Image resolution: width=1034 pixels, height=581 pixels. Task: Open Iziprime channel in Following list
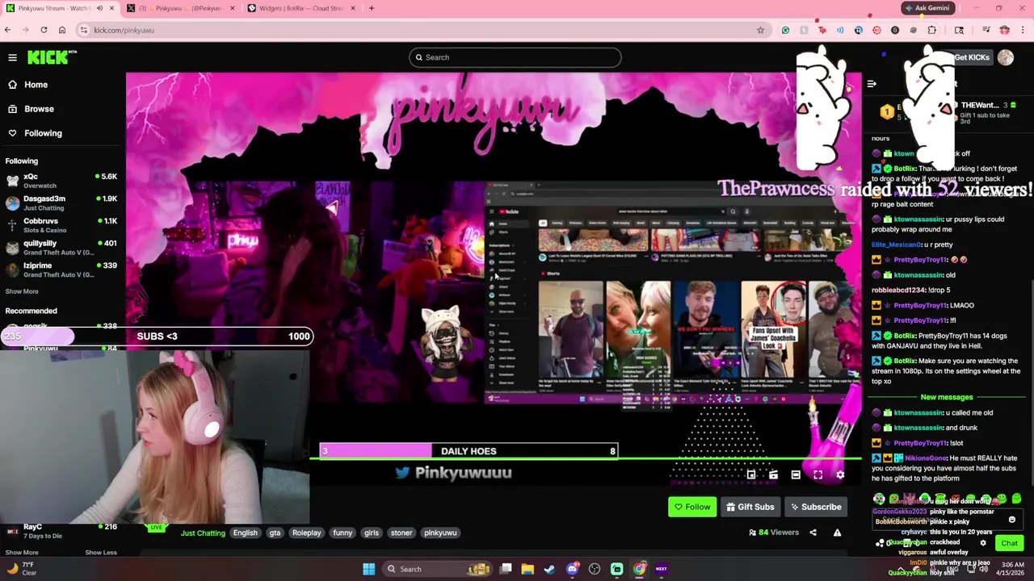61,270
